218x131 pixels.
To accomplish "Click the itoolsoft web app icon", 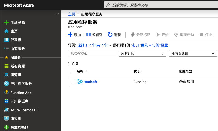I will click(x=80, y=81).
